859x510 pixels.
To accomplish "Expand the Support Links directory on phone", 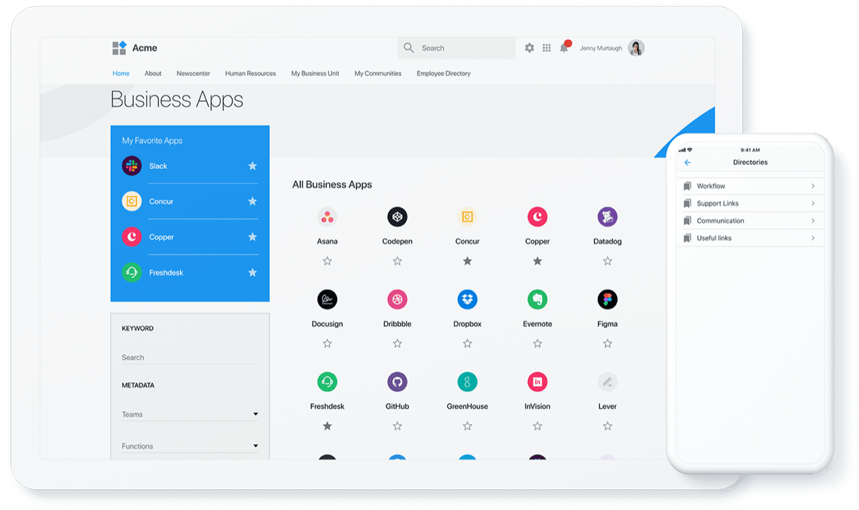I will [x=750, y=203].
